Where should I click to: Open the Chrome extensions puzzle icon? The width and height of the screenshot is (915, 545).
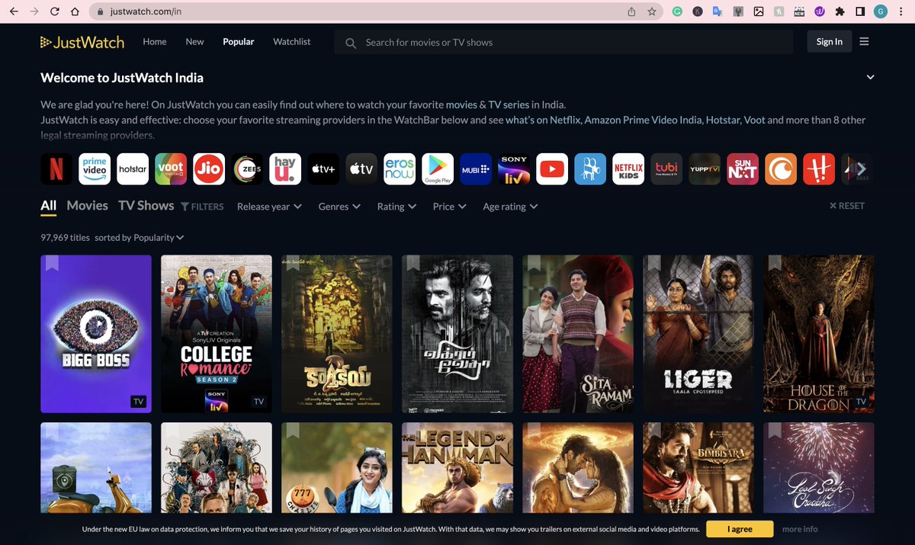840,11
